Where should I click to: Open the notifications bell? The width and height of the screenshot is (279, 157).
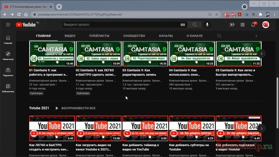tap(253, 24)
